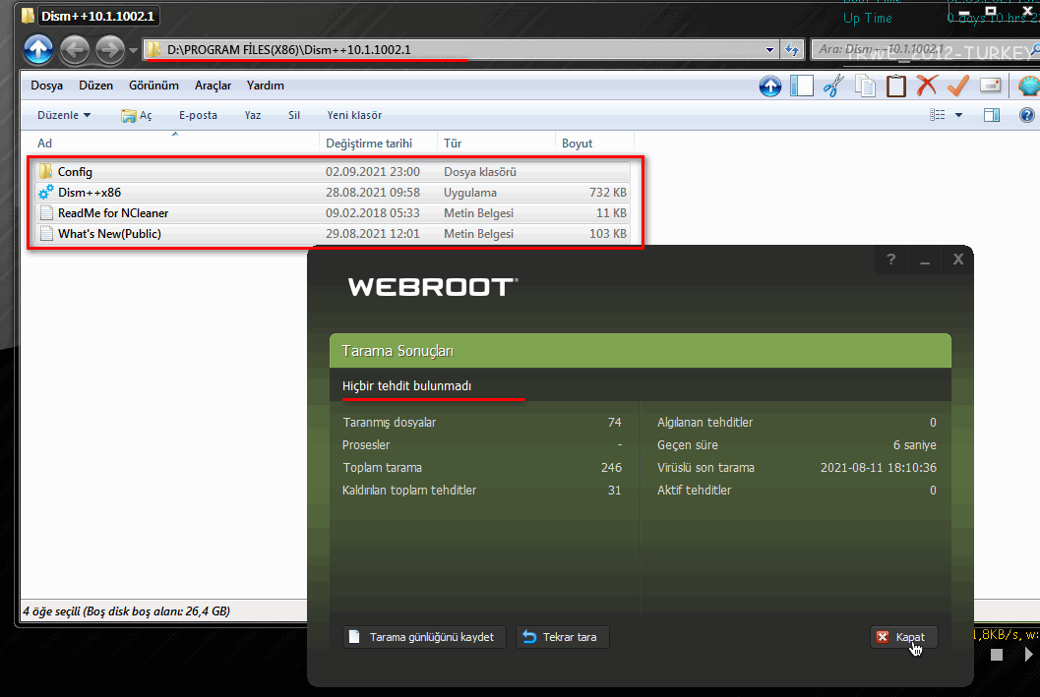This screenshot has width=1040, height=697.
Task: Click the Forward navigation arrow
Action: [x=109, y=50]
